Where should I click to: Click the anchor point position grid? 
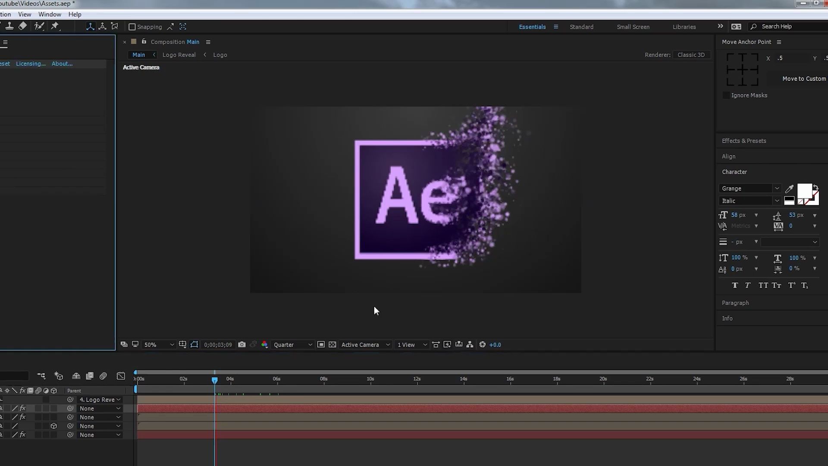tap(742, 69)
